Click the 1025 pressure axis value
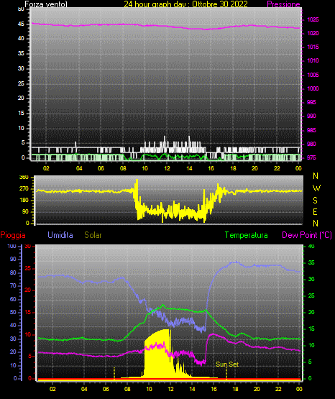 [313, 19]
